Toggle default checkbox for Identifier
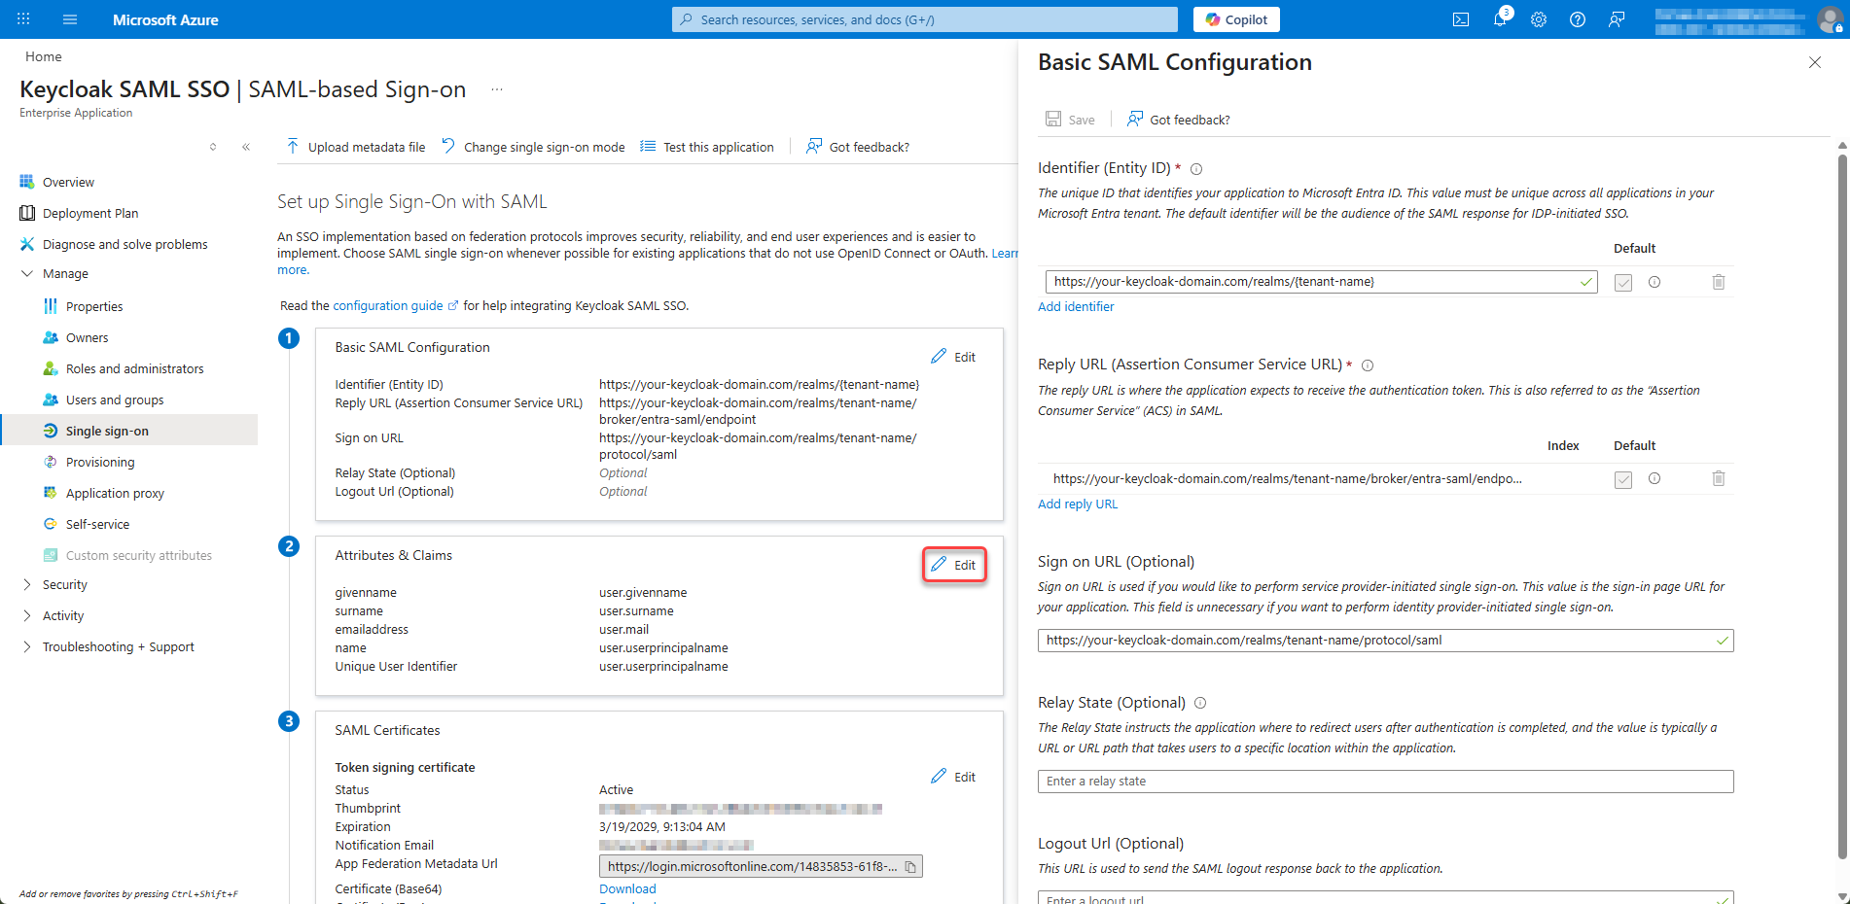The image size is (1850, 904). pos(1623,282)
